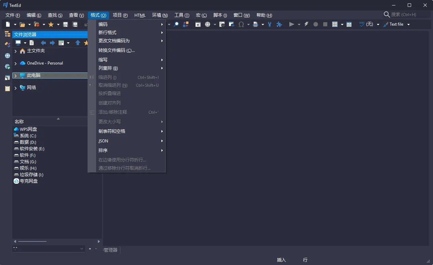
Task: Click the forward arrow in file browser
Action: (x=52, y=43)
